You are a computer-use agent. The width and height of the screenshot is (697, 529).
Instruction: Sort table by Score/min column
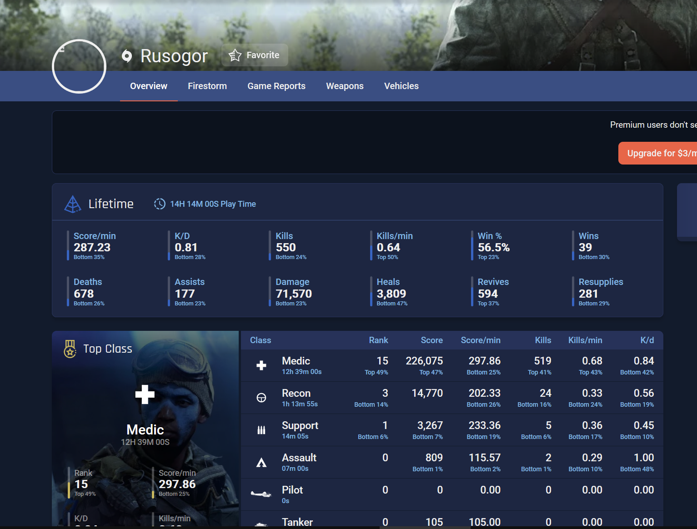pyautogui.click(x=481, y=340)
